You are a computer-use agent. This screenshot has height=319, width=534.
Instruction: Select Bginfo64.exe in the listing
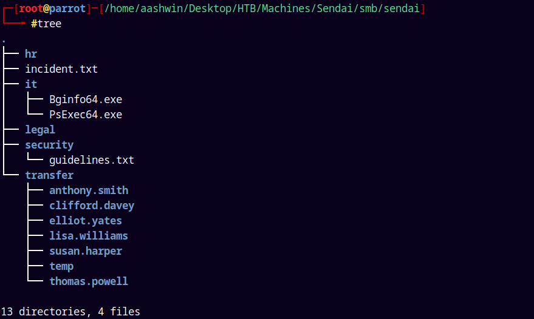pos(86,99)
